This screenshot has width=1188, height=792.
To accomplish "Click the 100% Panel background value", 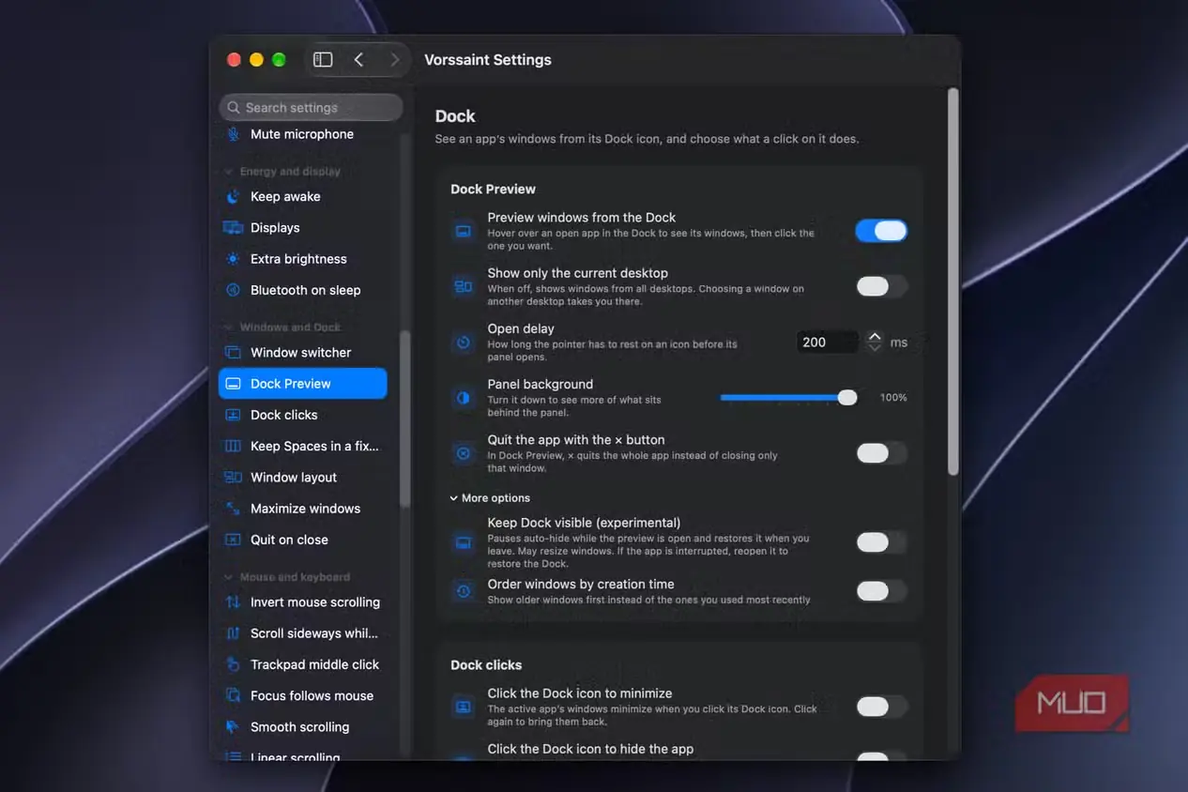I will pyautogui.click(x=893, y=398).
